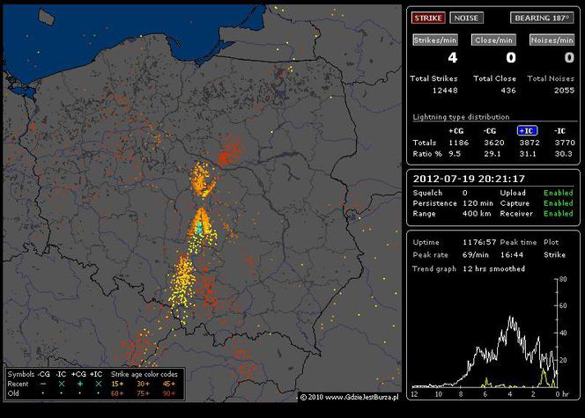Click the +CG column header
The image size is (585, 418).
point(455,131)
